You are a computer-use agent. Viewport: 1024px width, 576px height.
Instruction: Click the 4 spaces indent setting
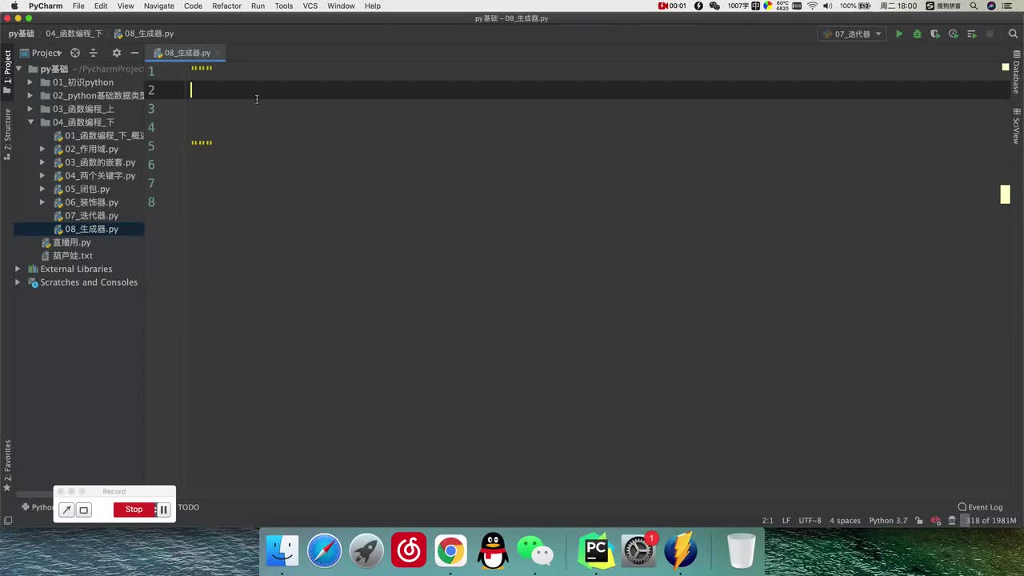pyautogui.click(x=845, y=521)
